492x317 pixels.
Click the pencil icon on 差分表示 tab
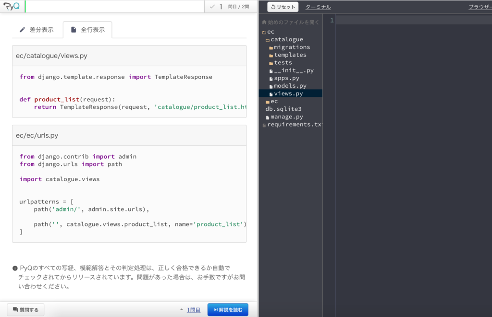(22, 30)
